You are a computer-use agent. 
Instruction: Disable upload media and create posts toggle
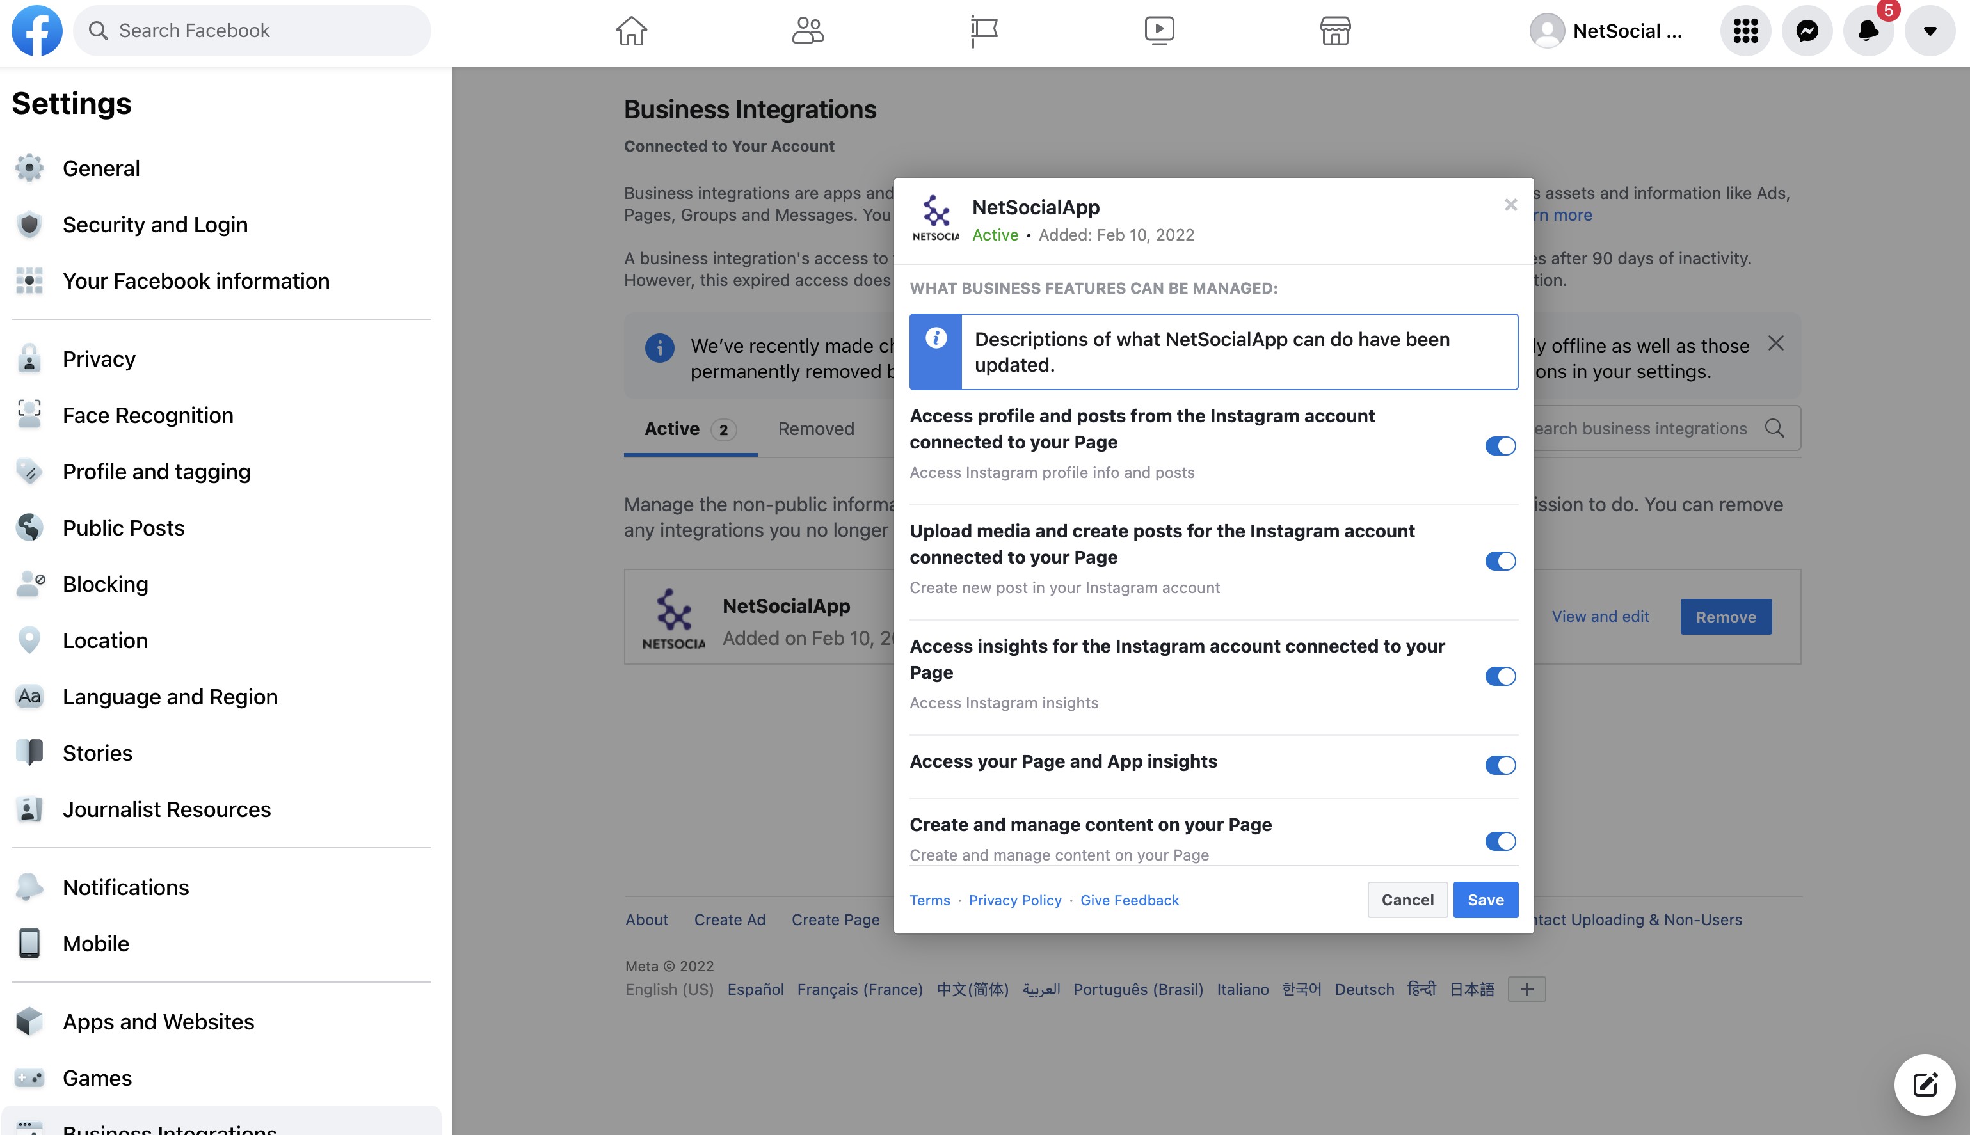pos(1499,560)
